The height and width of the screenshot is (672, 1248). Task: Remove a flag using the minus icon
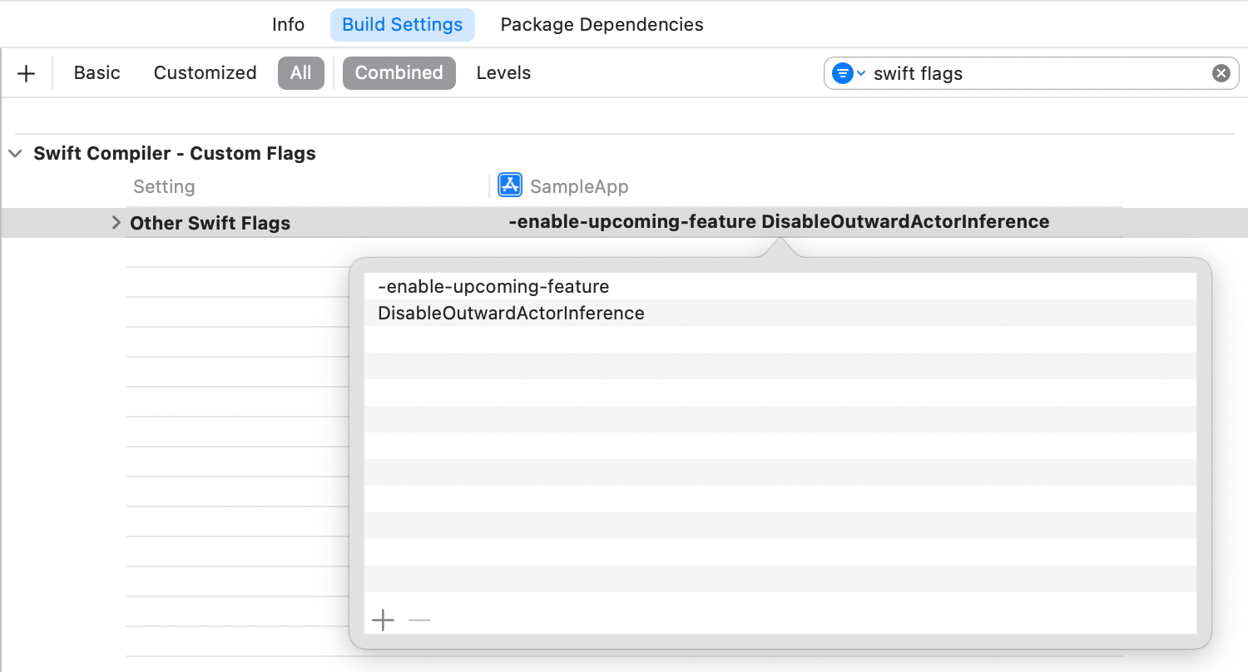point(419,620)
